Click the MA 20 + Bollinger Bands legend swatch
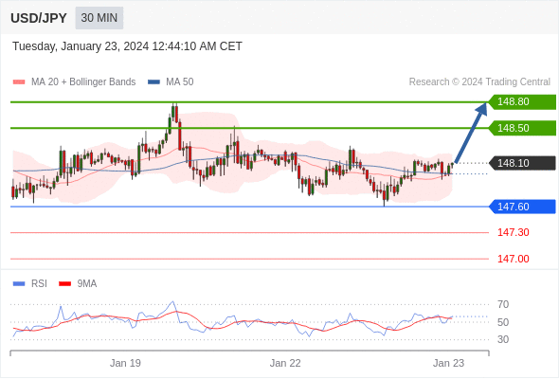The width and height of the screenshot is (559, 379). [19, 82]
